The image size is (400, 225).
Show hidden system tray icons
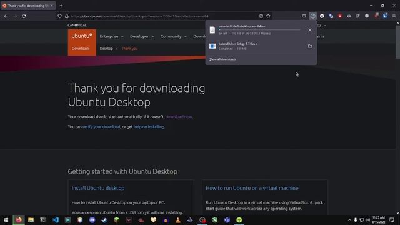coord(349,220)
